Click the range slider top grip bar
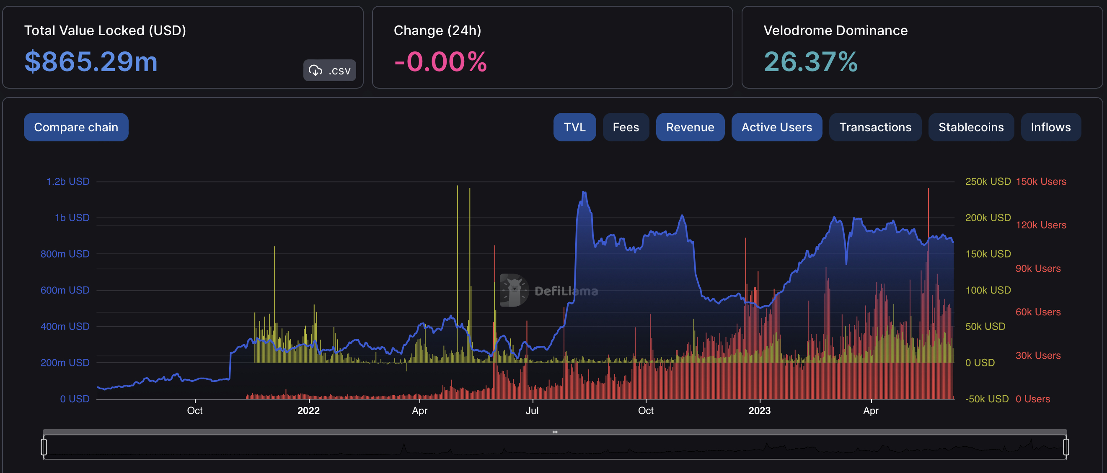The width and height of the screenshot is (1107, 473). tap(555, 432)
